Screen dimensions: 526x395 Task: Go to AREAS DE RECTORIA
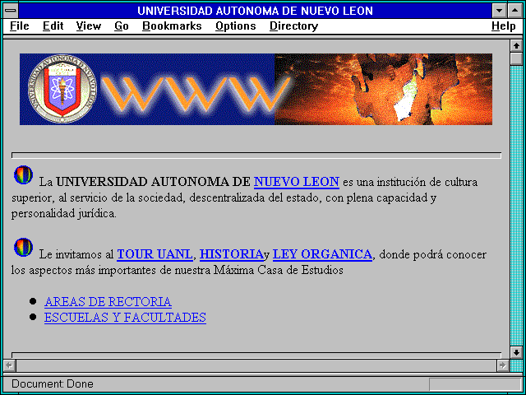pos(108,302)
